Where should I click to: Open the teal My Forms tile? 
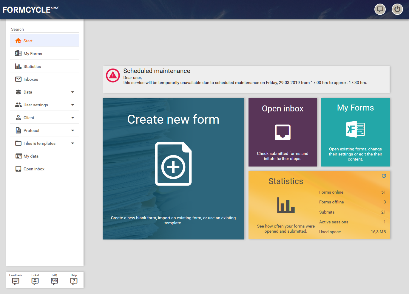355,132
